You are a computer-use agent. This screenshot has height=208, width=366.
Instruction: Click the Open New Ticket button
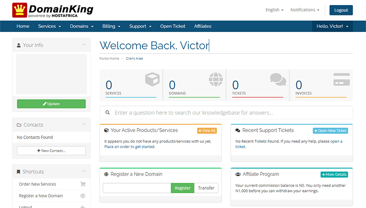coord(330,131)
